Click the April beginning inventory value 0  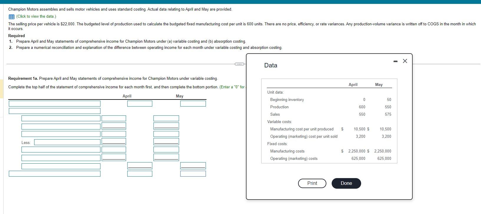(x=364, y=100)
